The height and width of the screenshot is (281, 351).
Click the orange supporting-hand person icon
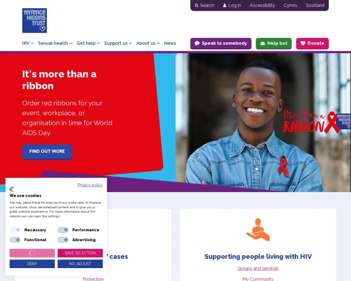258,229
